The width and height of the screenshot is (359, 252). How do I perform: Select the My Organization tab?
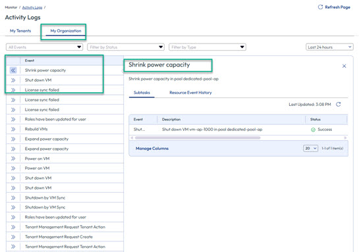(66, 31)
